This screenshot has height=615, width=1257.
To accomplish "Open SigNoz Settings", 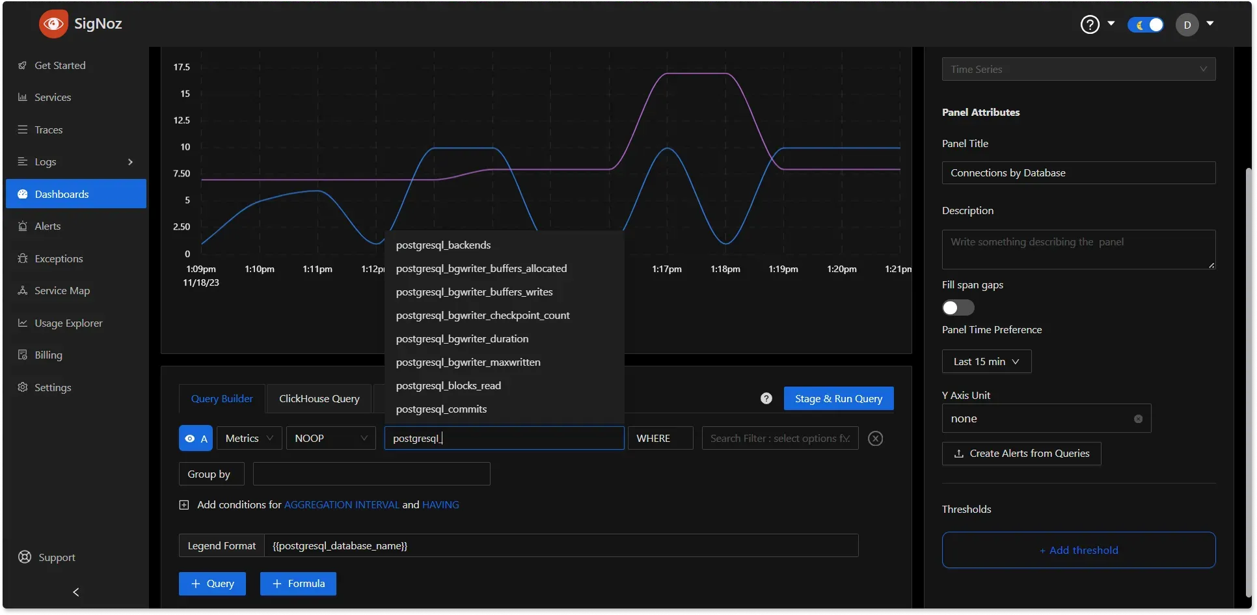I will (x=51, y=387).
